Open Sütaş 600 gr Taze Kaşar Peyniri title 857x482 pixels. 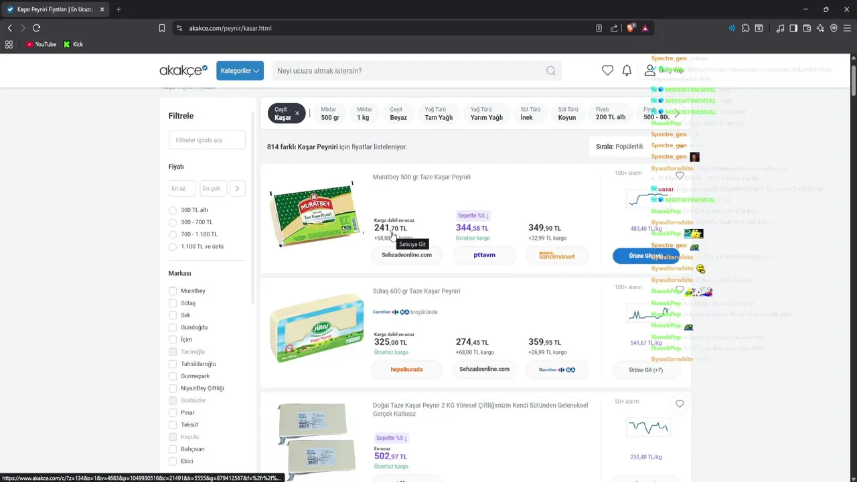point(416,291)
